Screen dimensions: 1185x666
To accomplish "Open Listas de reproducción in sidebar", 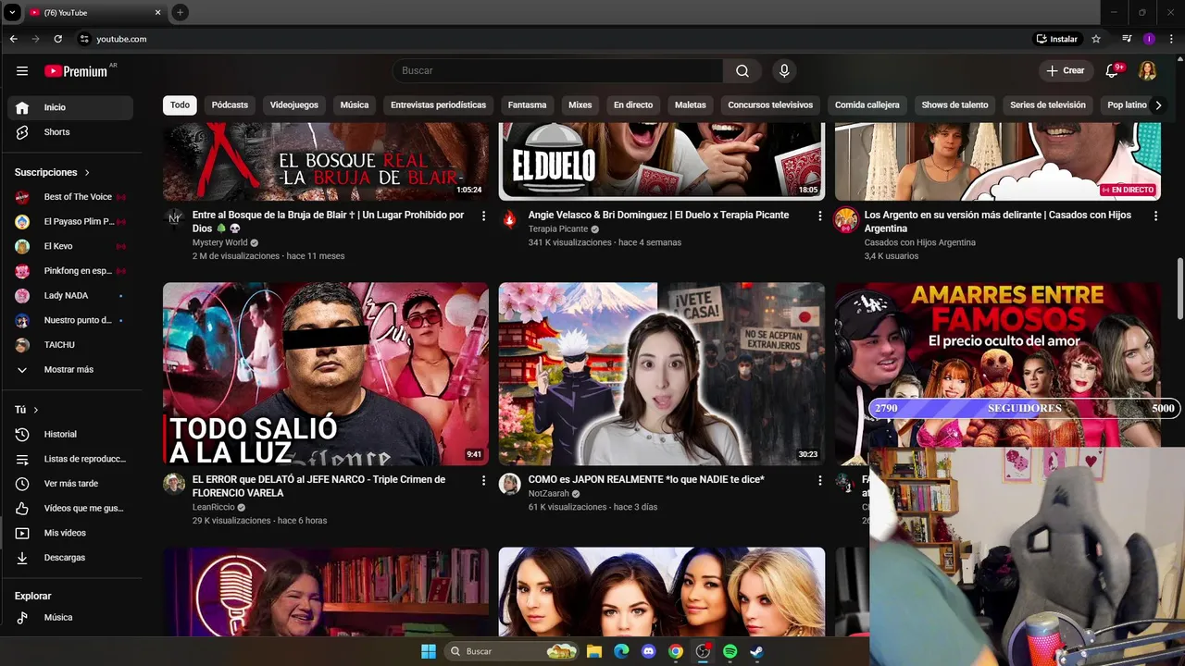I will tap(70, 459).
